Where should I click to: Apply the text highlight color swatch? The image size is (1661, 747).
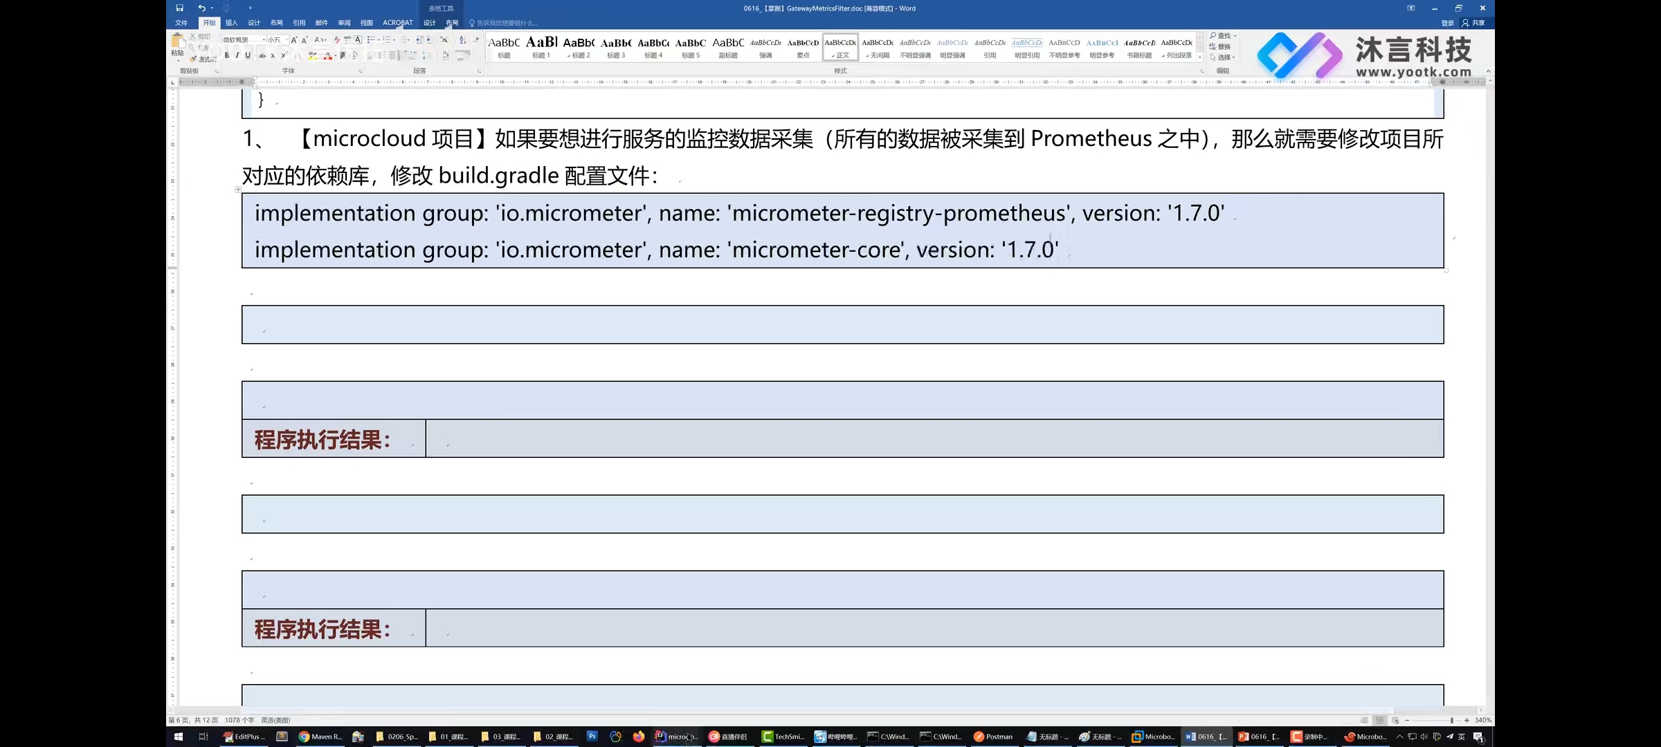(313, 55)
